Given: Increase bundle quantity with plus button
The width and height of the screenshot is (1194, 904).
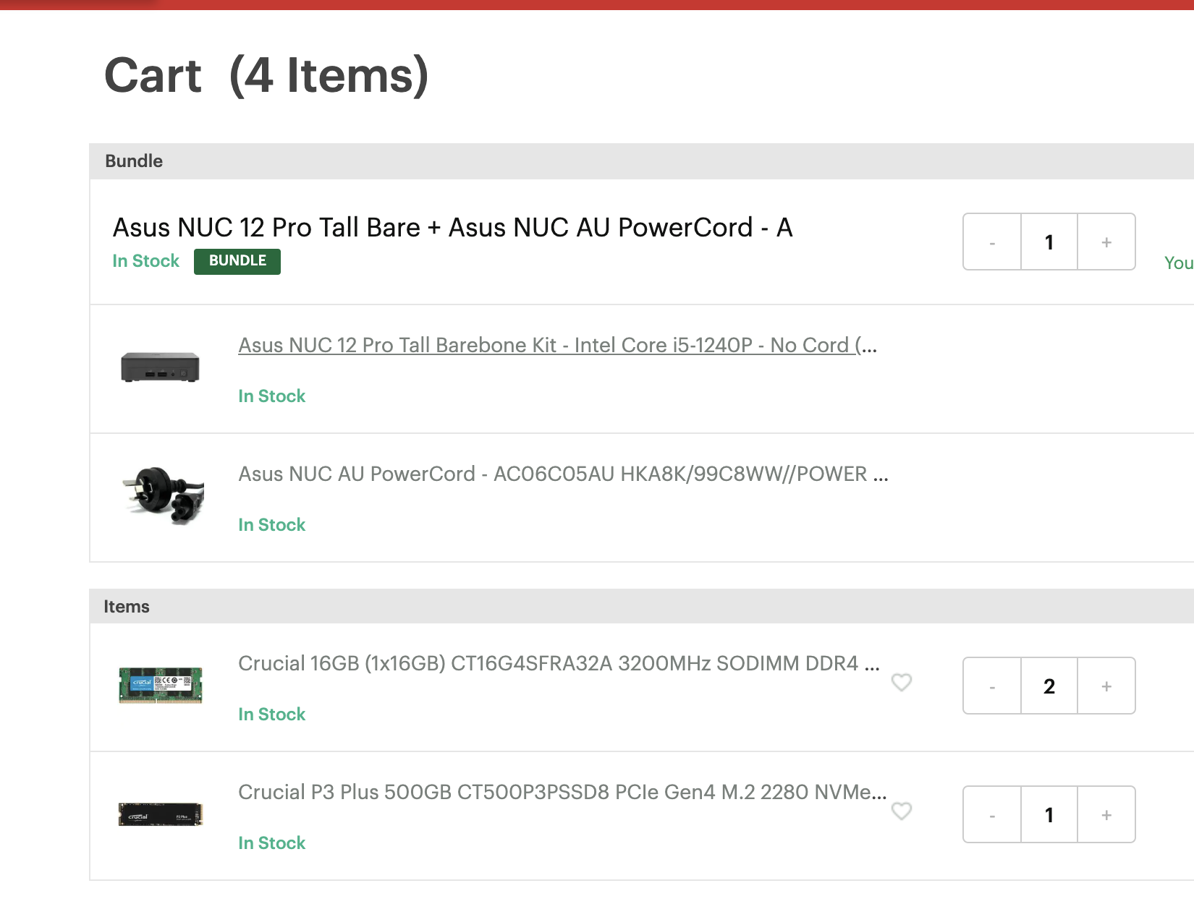Looking at the screenshot, I should point(1106,242).
